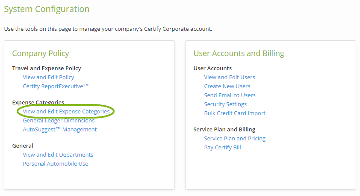Open Personal Automobile Use settings
Viewport: 360px width, 196px height.
[56, 164]
